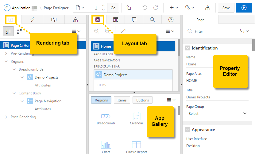Open the Create plus menu
The width and height of the screenshot is (255, 154).
(x=174, y=8)
